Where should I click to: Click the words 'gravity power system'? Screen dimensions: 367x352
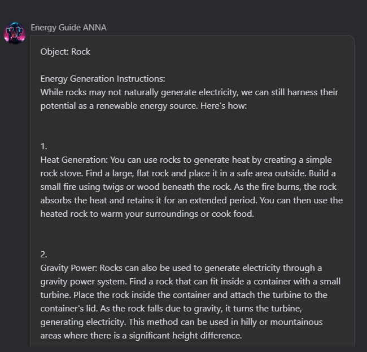(x=84, y=282)
